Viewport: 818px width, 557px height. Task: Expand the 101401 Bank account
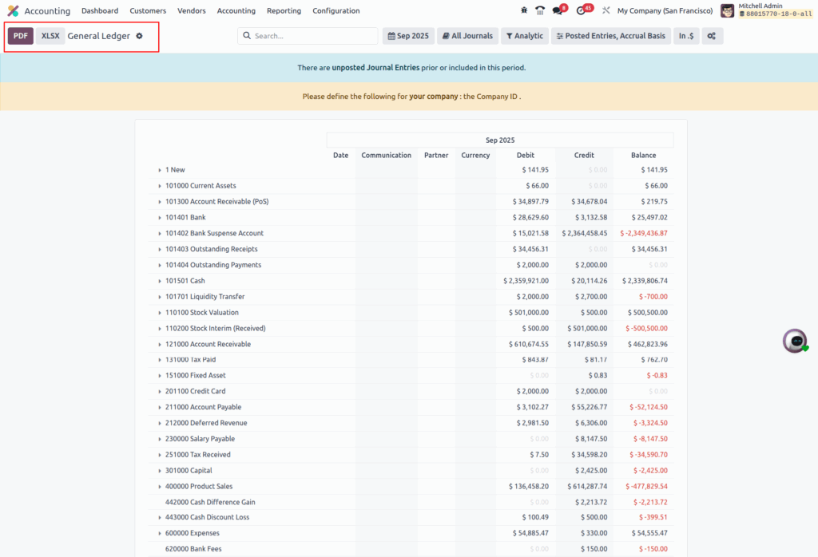pyautogui.click(x=160, y=218)
